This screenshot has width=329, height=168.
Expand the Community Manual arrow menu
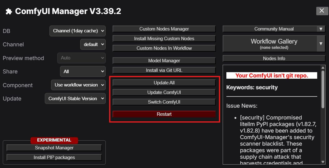pyautogui.click(x=321, y=29)
